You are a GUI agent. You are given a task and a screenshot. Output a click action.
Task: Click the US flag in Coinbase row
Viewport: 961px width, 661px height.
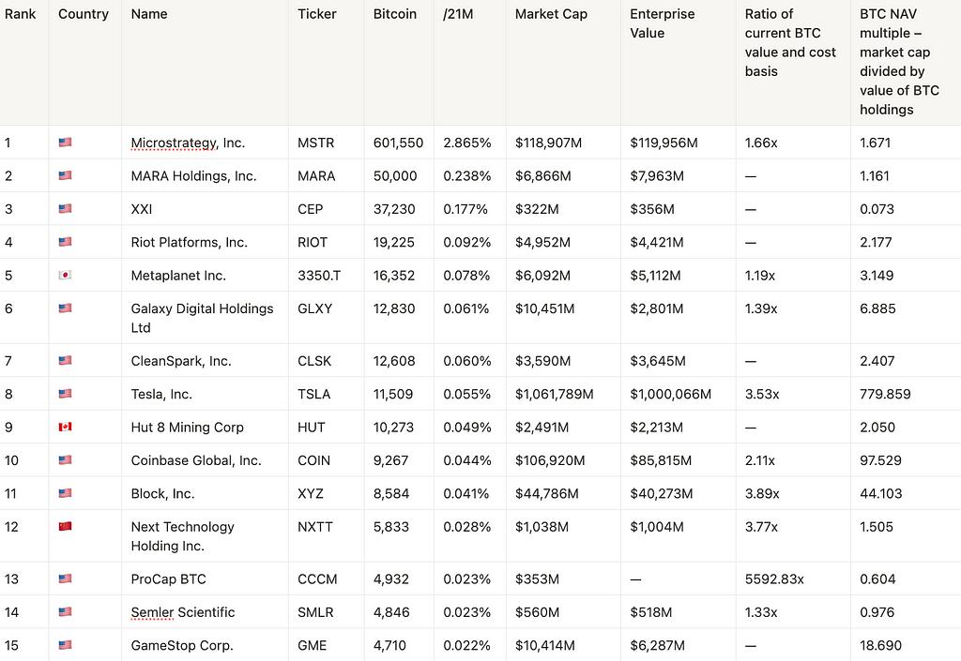65,459
